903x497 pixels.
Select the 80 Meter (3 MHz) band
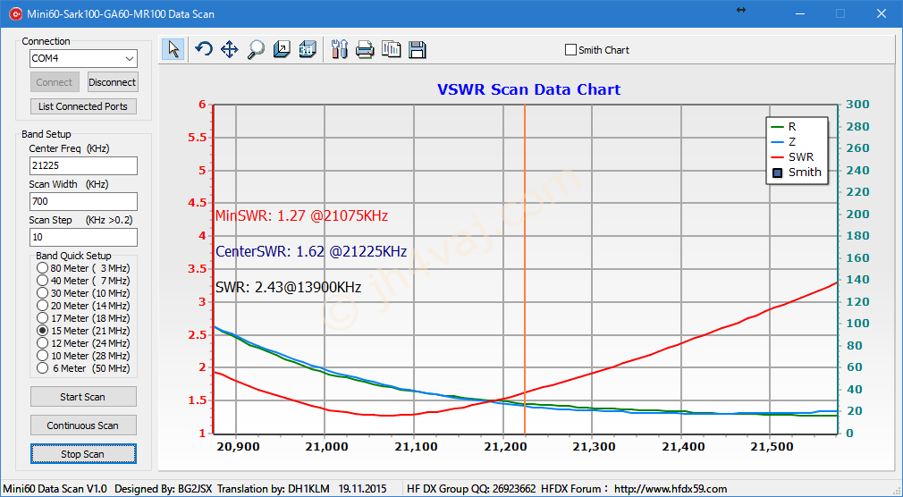click(x=42, y=268)
